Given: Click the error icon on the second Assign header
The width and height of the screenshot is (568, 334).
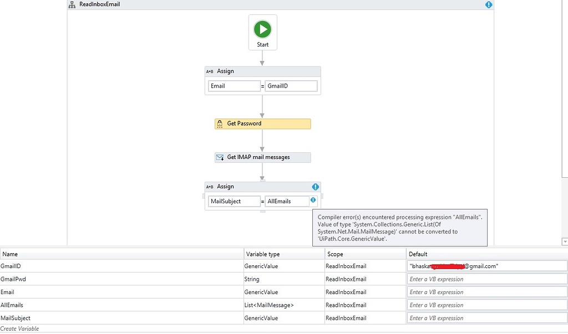Looking at the screenshot, I should click(x=315, y=187).
